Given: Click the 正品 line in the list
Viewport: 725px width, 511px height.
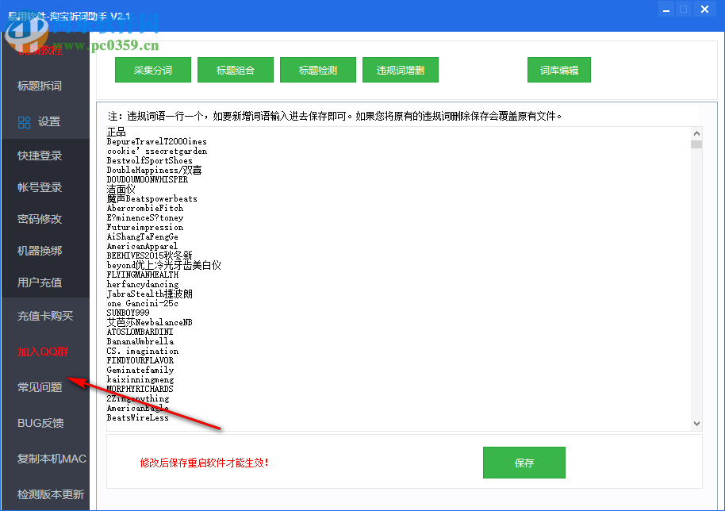Looking at the screenshot, I should click(116, 133).
